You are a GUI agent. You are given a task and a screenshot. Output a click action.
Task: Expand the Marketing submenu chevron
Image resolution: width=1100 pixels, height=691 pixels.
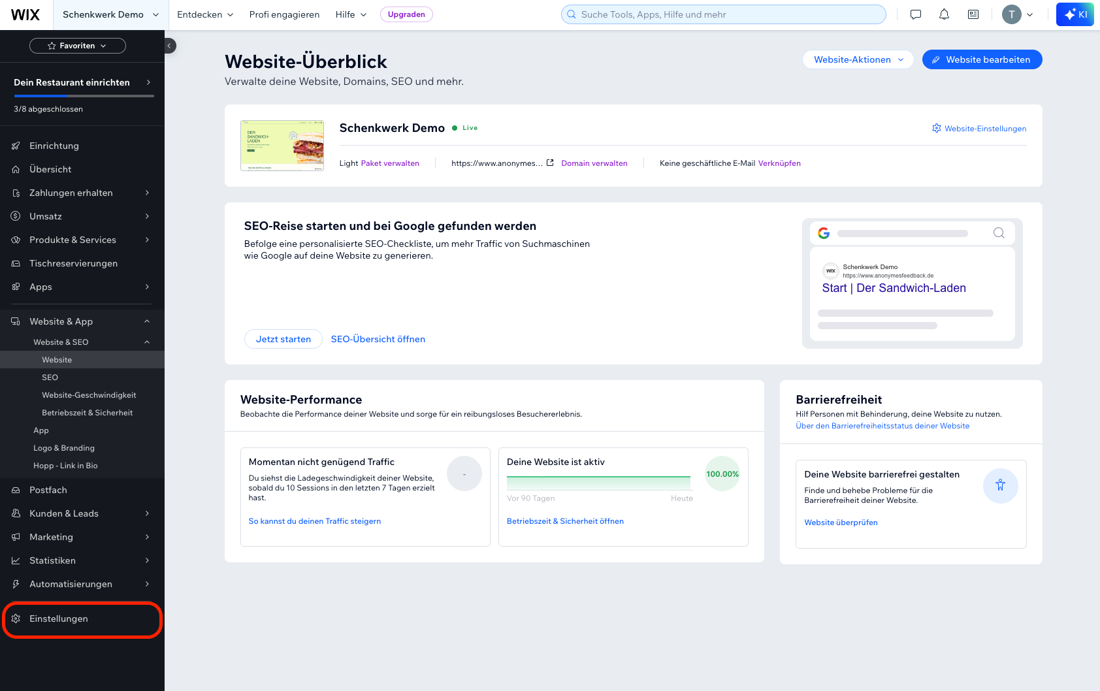click(147, 537)
